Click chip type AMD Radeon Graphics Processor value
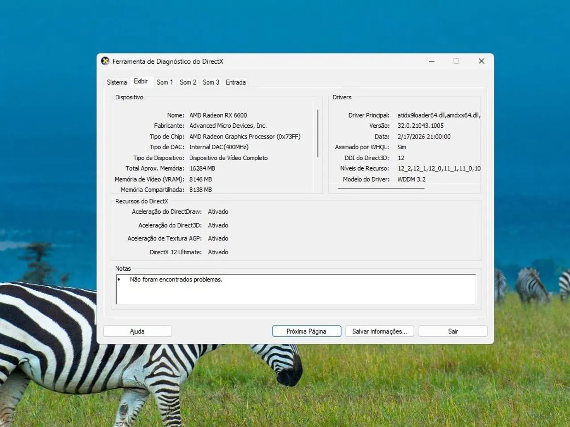Screen dimensions: 570x427 245,137
